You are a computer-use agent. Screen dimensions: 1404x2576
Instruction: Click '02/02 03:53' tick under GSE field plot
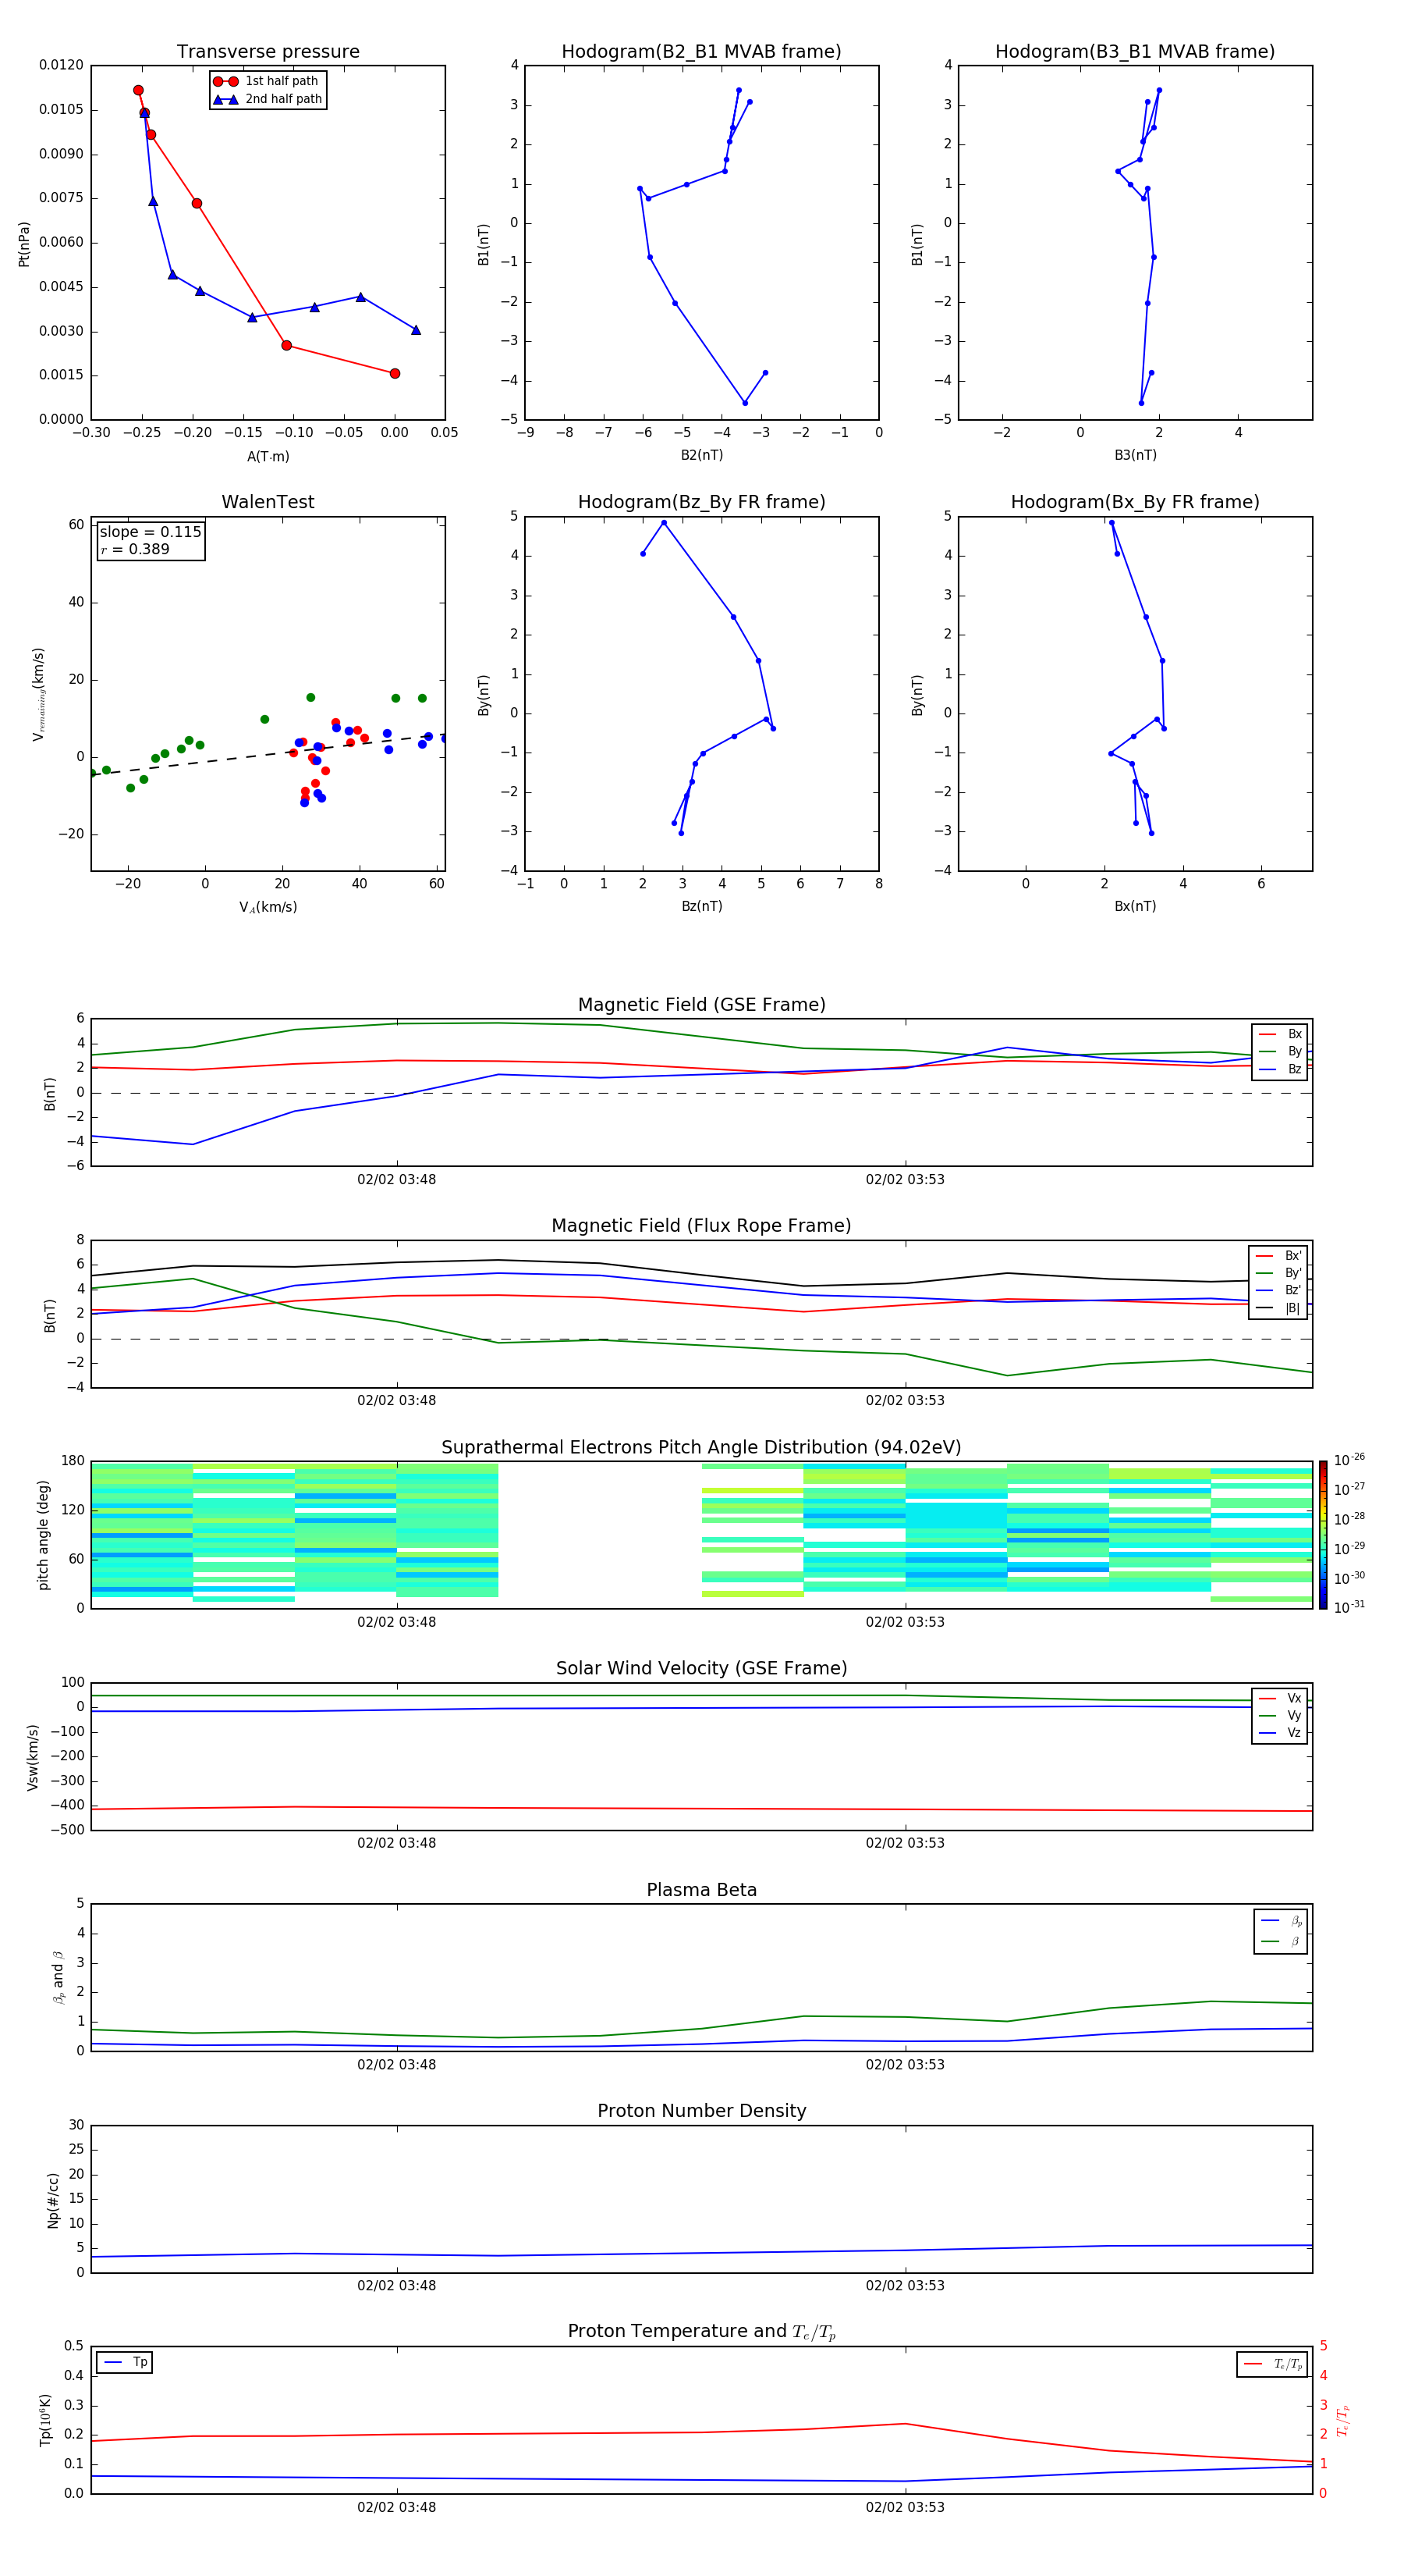tap(906, 1179)
